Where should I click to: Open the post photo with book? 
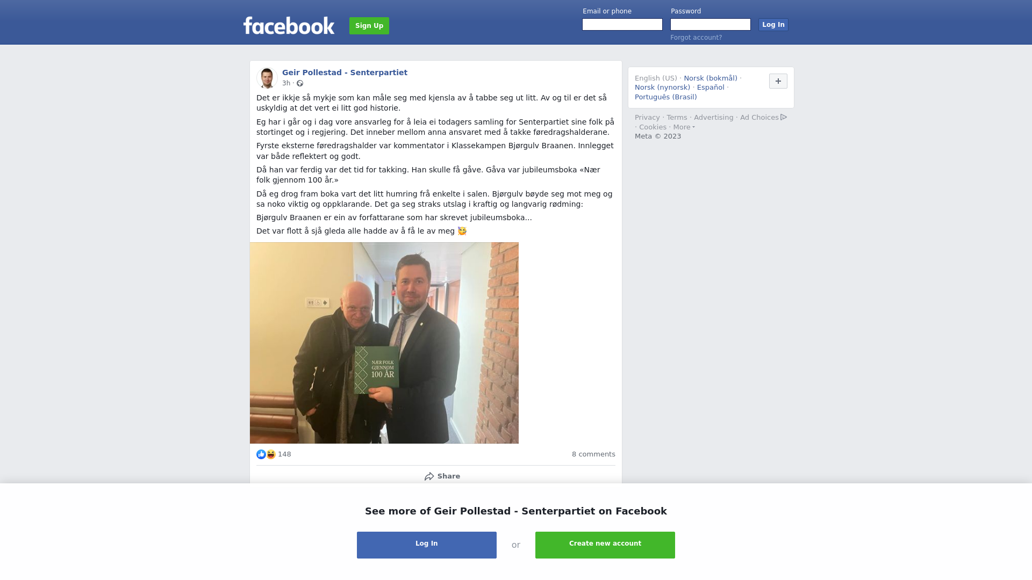(384, 343)
